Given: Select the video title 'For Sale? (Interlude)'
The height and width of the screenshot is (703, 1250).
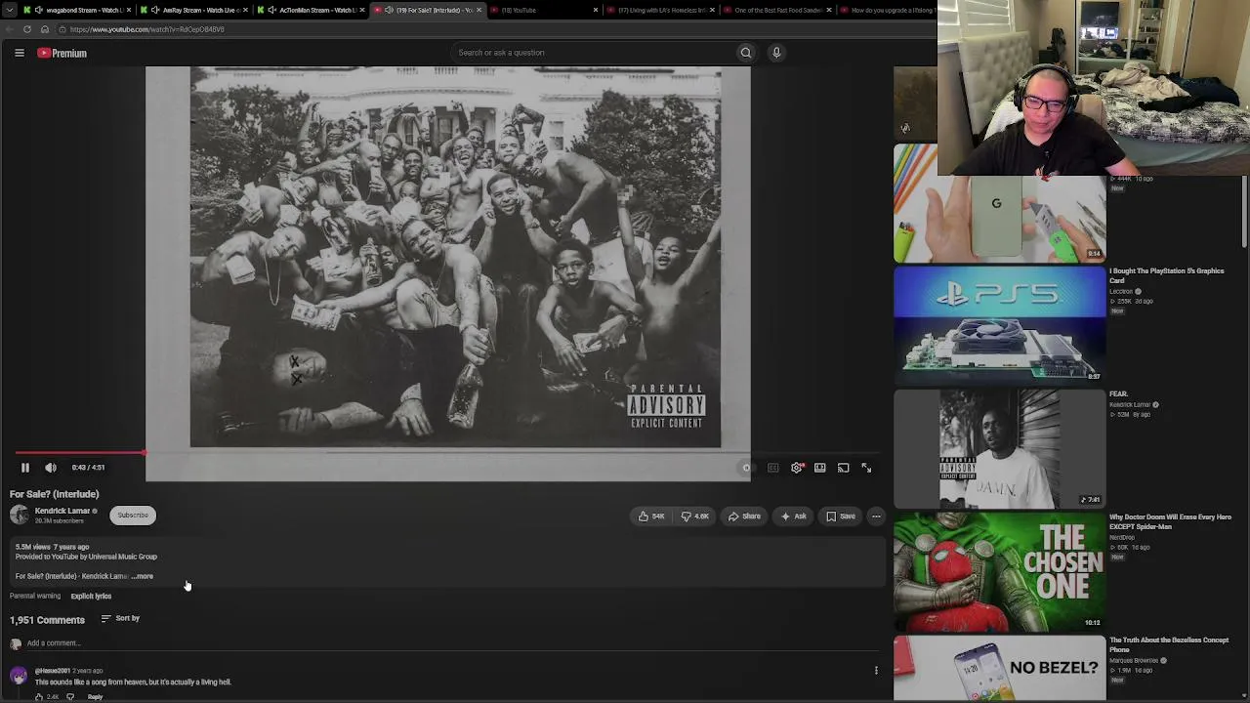Looking at the screenshot, I should click(x=55, y=494).
